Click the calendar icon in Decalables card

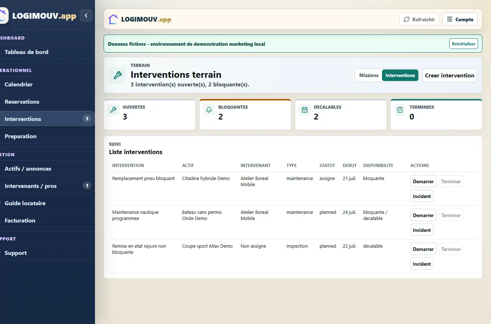tap(305, 110)
